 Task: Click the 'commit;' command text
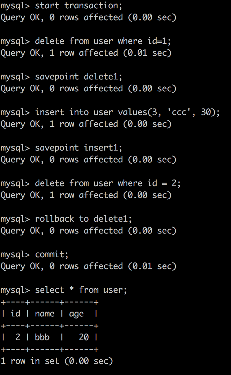[x=52, y=255]
